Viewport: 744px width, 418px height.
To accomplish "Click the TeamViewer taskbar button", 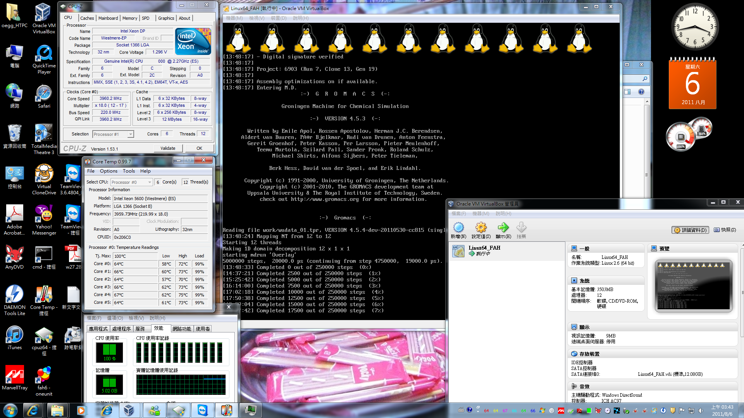I will coord(202,410).
